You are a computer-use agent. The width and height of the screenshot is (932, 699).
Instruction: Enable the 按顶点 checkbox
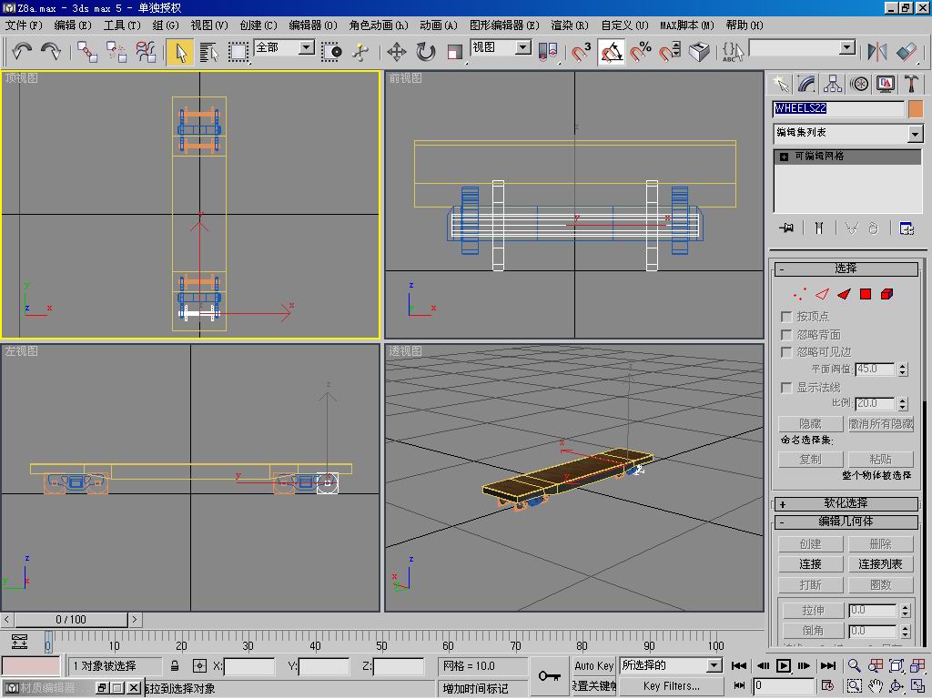point(787,317)
